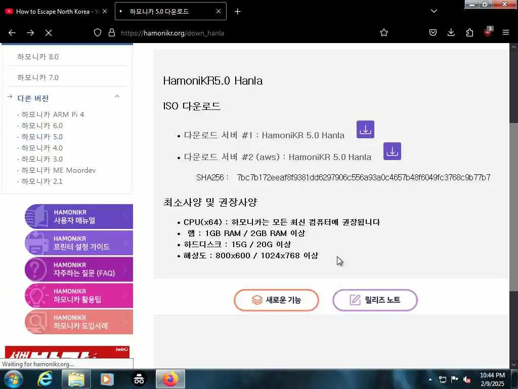Image resolution: width=518 pixels, height=389 pixels.
Task: Open a new tab
Action: 238,12
